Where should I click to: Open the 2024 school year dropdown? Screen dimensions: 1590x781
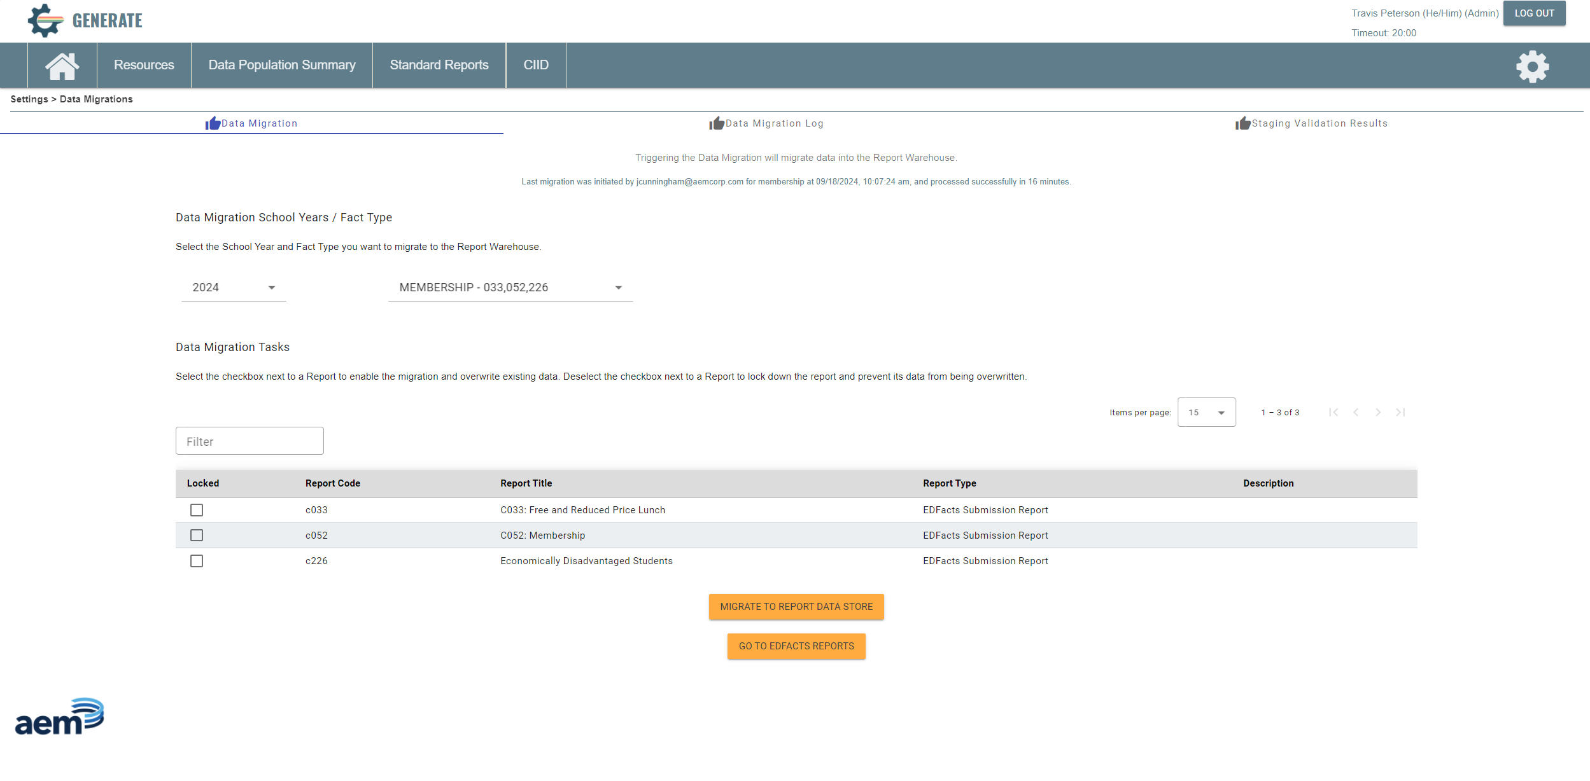234,287
